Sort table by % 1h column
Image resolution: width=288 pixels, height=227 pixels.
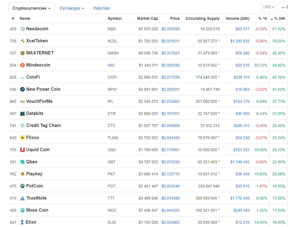tap(263, 18)
